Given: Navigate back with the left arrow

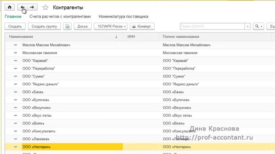Looking at the screenshot, I should [x=22, y=7].
